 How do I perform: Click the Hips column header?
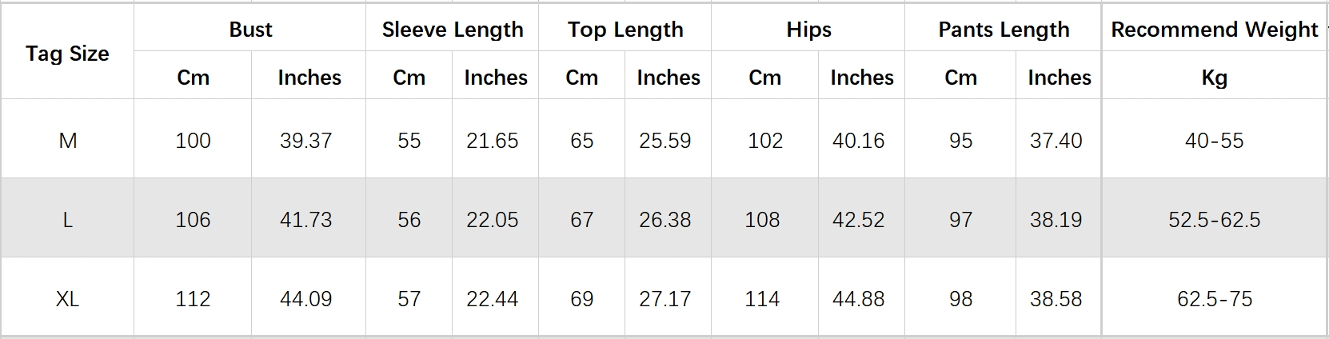808,30
